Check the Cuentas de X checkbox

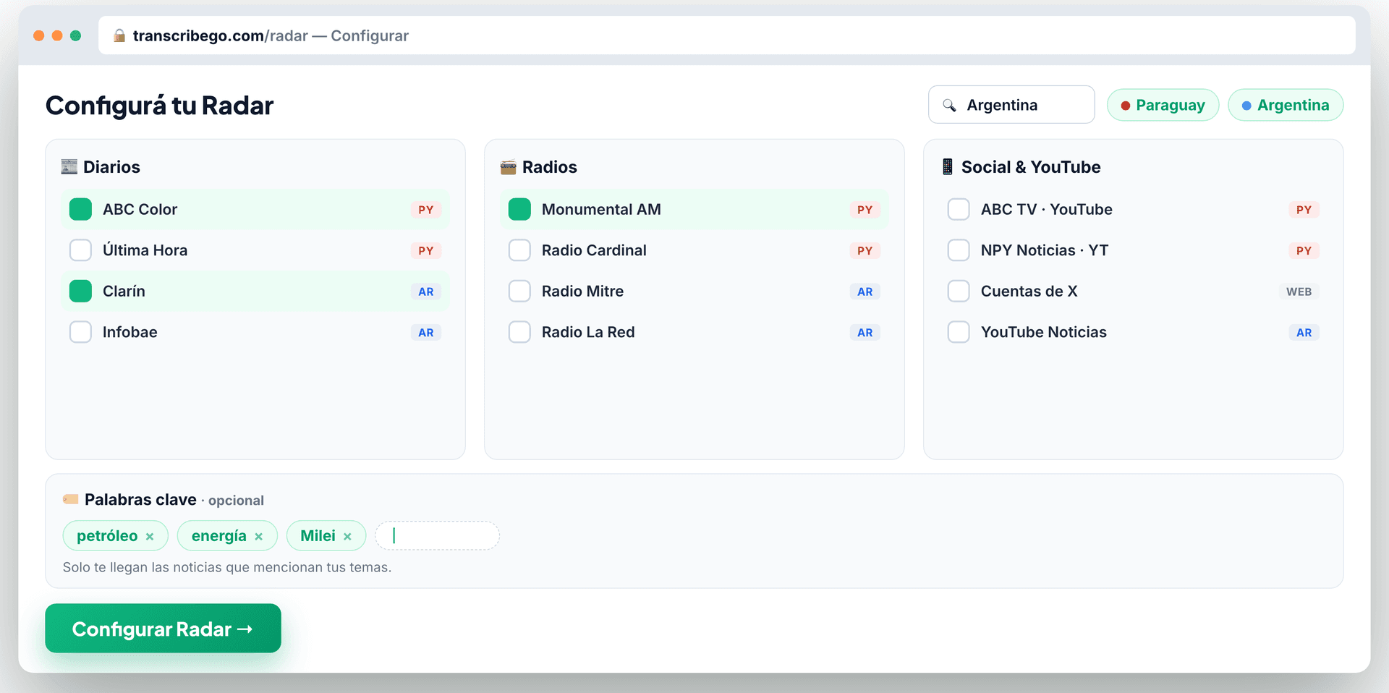[x=959, y=292]
